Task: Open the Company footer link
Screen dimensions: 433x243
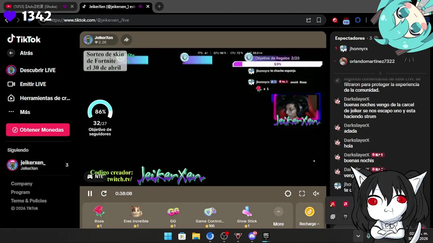Action: pos(22,184)
